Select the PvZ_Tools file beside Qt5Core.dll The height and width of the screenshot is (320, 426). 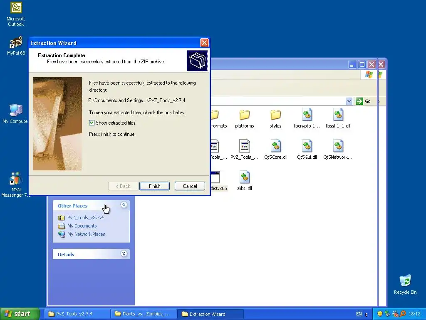tap(244, 150)
